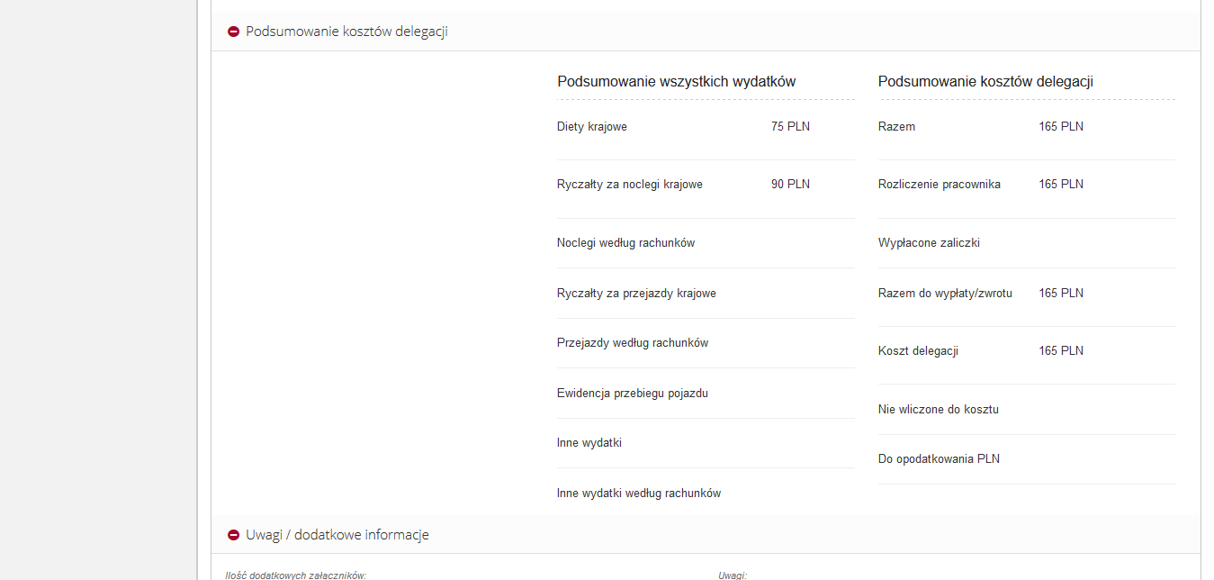Click the 90 PLN noclegi value

[x=790, y=185]
